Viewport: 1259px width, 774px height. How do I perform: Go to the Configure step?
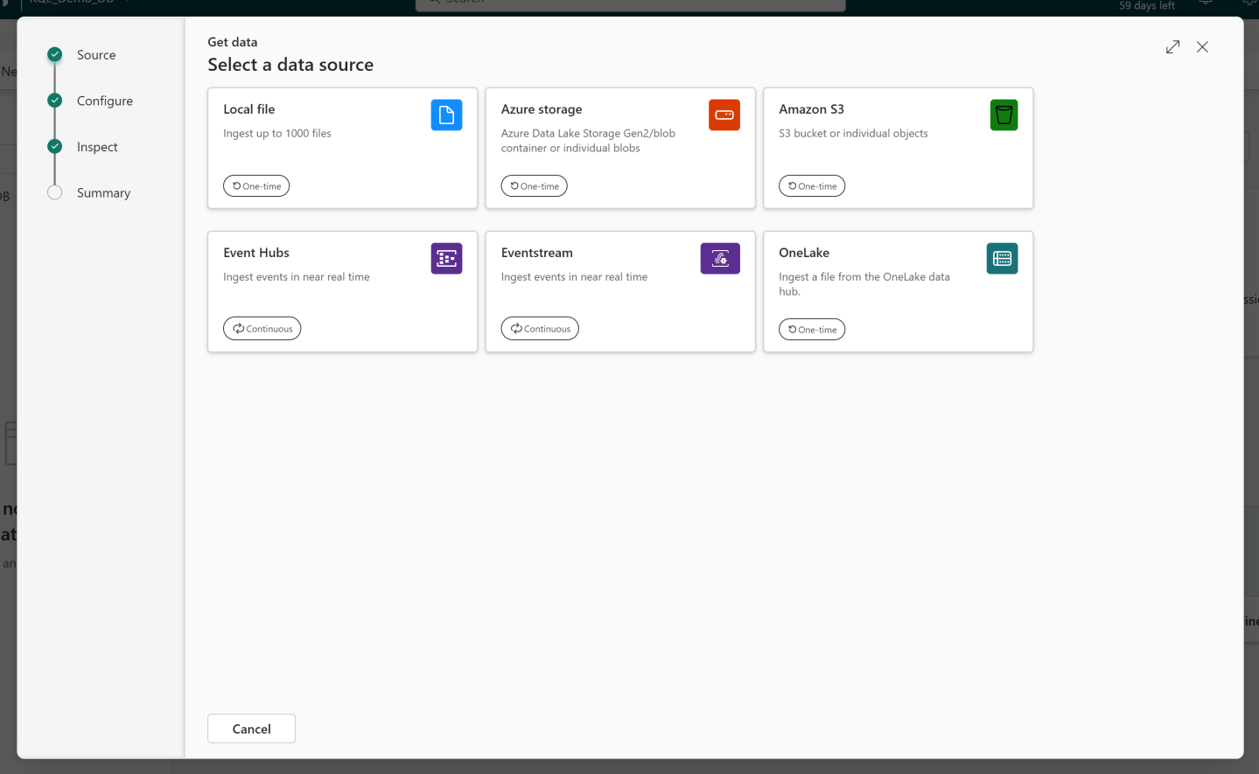click(x=105, y=101)
